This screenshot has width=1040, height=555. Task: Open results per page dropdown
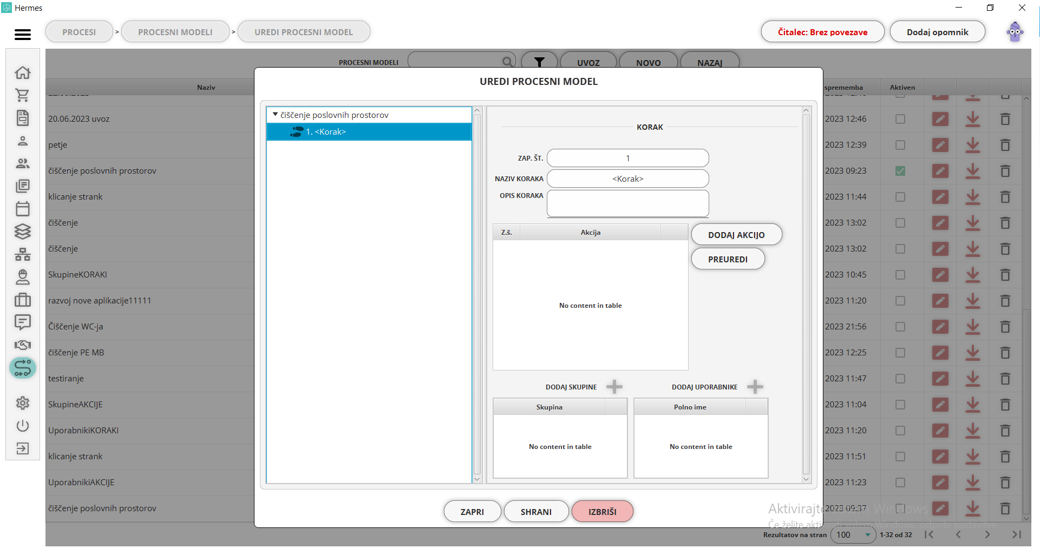click(x=854, y=534)
